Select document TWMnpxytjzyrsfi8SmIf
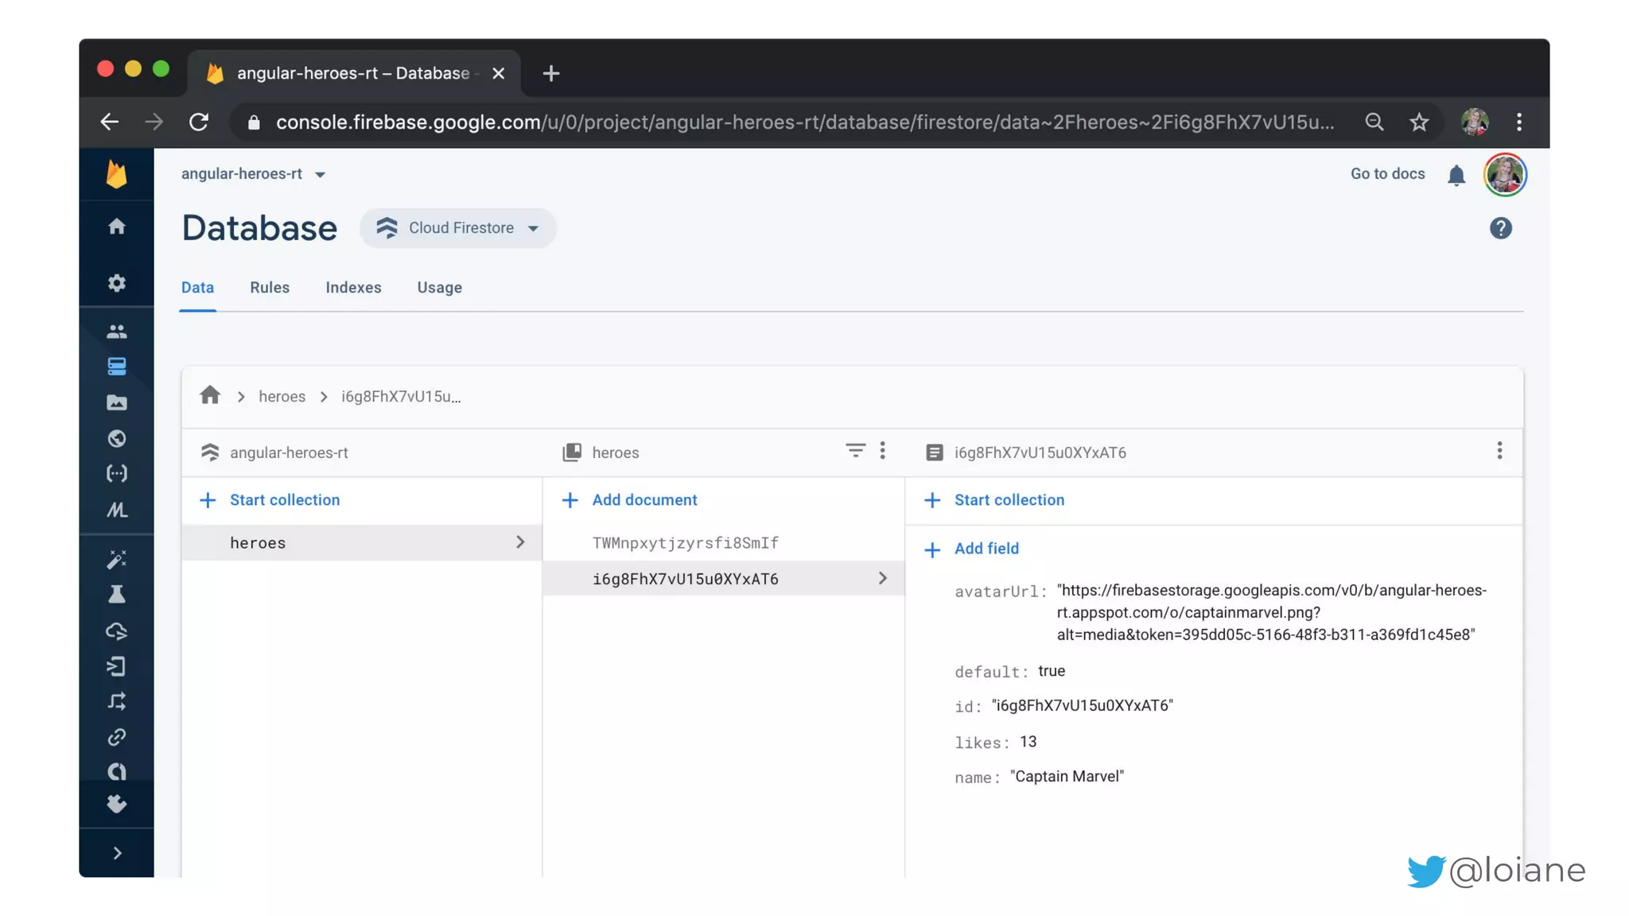The width and height of the screenshot is (1629, 916). click(x=685, y=543)
